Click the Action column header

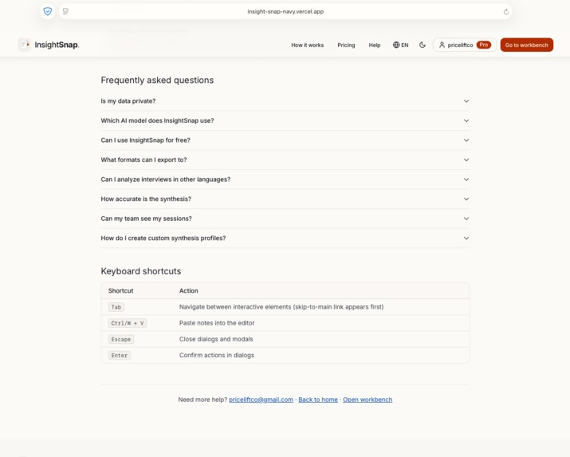(x=188, y=291)
